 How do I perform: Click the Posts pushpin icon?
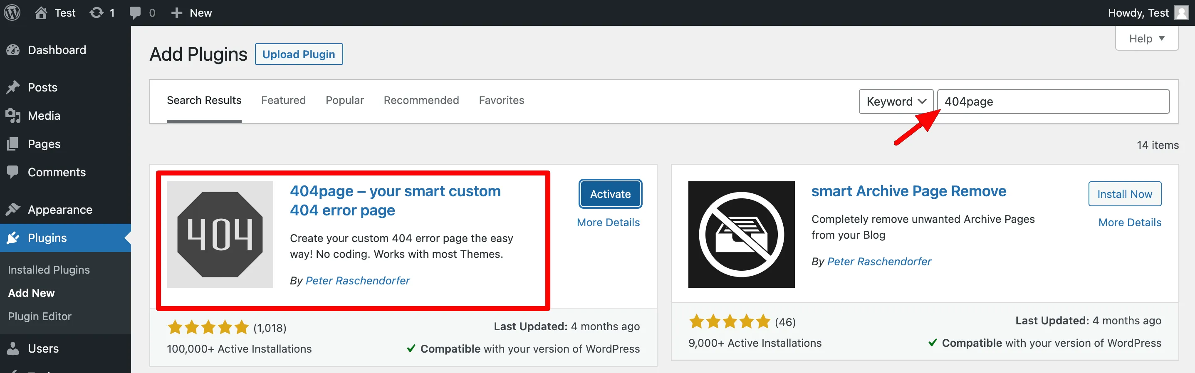[13, 87]
